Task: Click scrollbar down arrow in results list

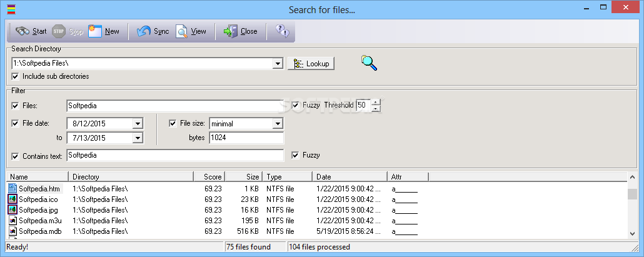Action: 633,233
